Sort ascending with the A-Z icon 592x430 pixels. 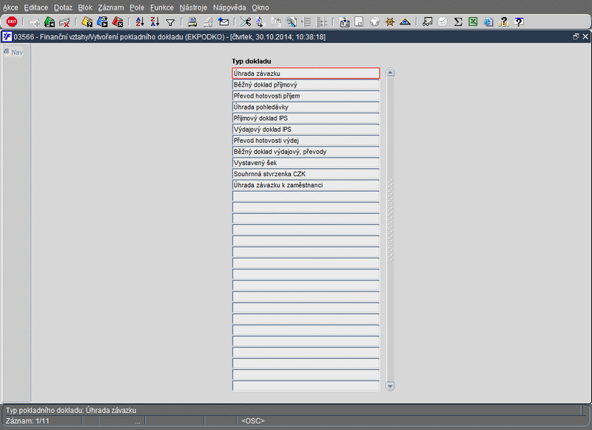(140, 22)
